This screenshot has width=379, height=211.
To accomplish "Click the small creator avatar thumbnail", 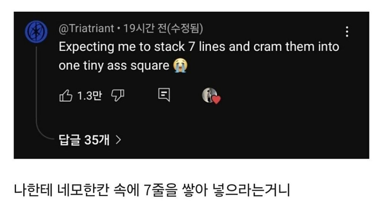I will [208, 95].
